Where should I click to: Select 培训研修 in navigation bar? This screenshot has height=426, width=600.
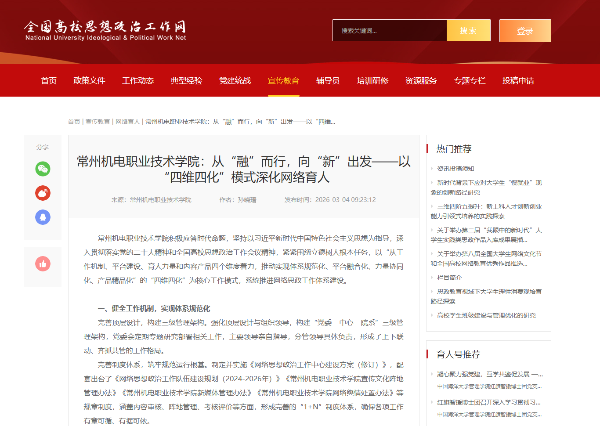[x=372, y=81]
